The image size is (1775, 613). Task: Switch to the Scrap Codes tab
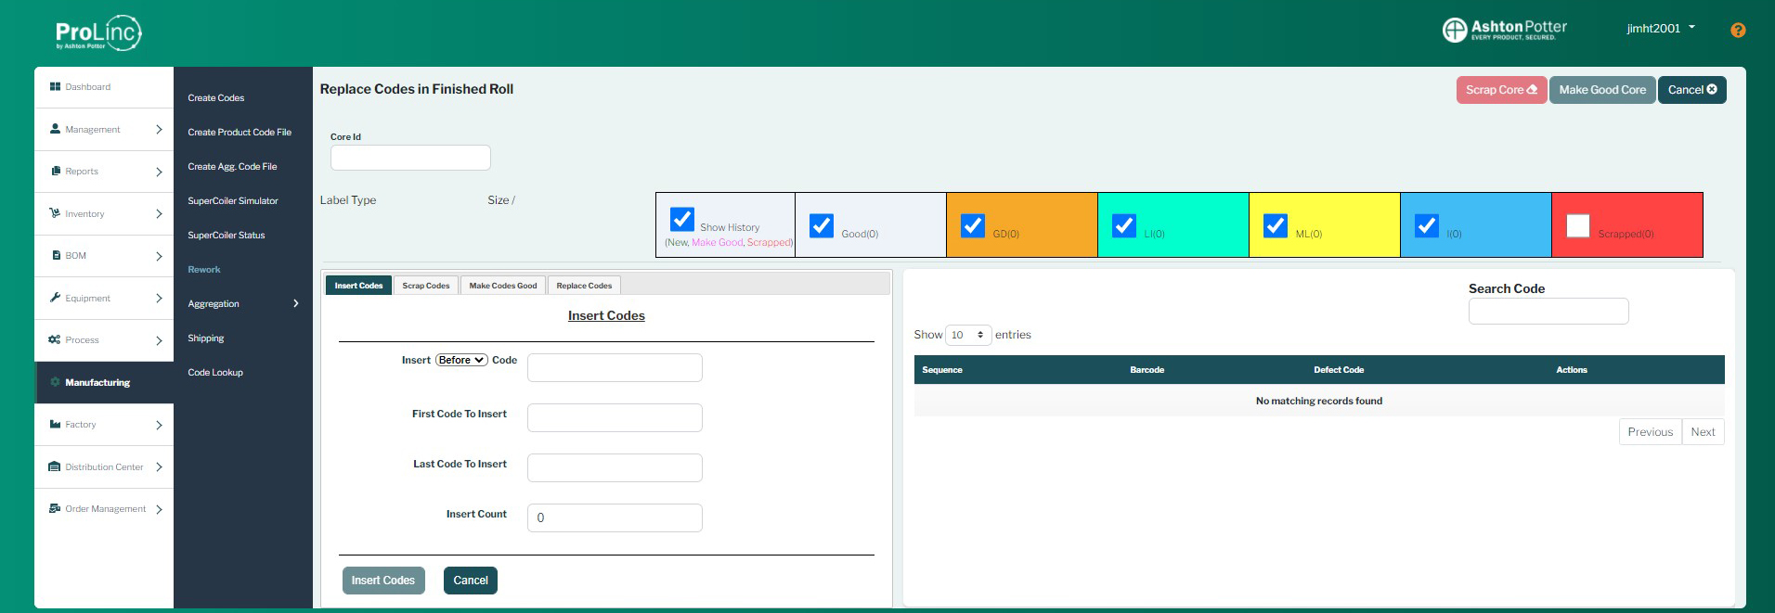[x=426, y=286]
